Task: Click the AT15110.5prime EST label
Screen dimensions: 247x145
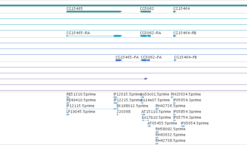Action: click(x=156, y=112)
